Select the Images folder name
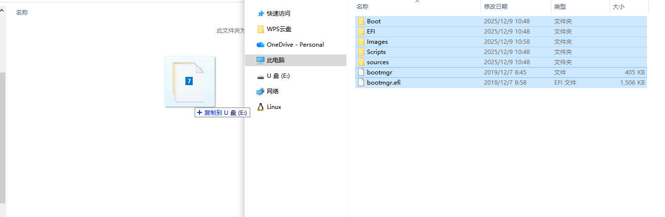 377,42
